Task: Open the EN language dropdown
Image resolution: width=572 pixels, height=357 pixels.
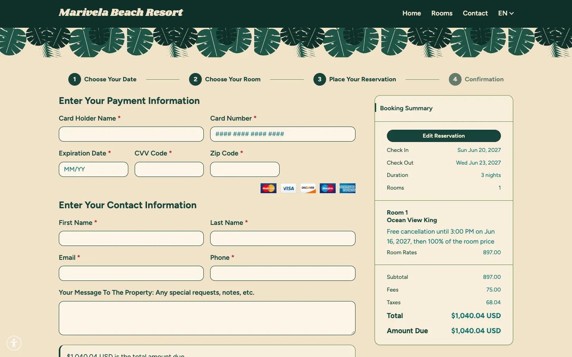Action: point(506,13)
